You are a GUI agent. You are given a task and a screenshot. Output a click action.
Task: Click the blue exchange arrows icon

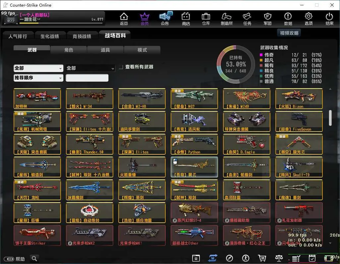(x=212, y=258)
